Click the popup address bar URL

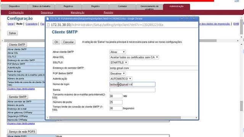[107, 25]
